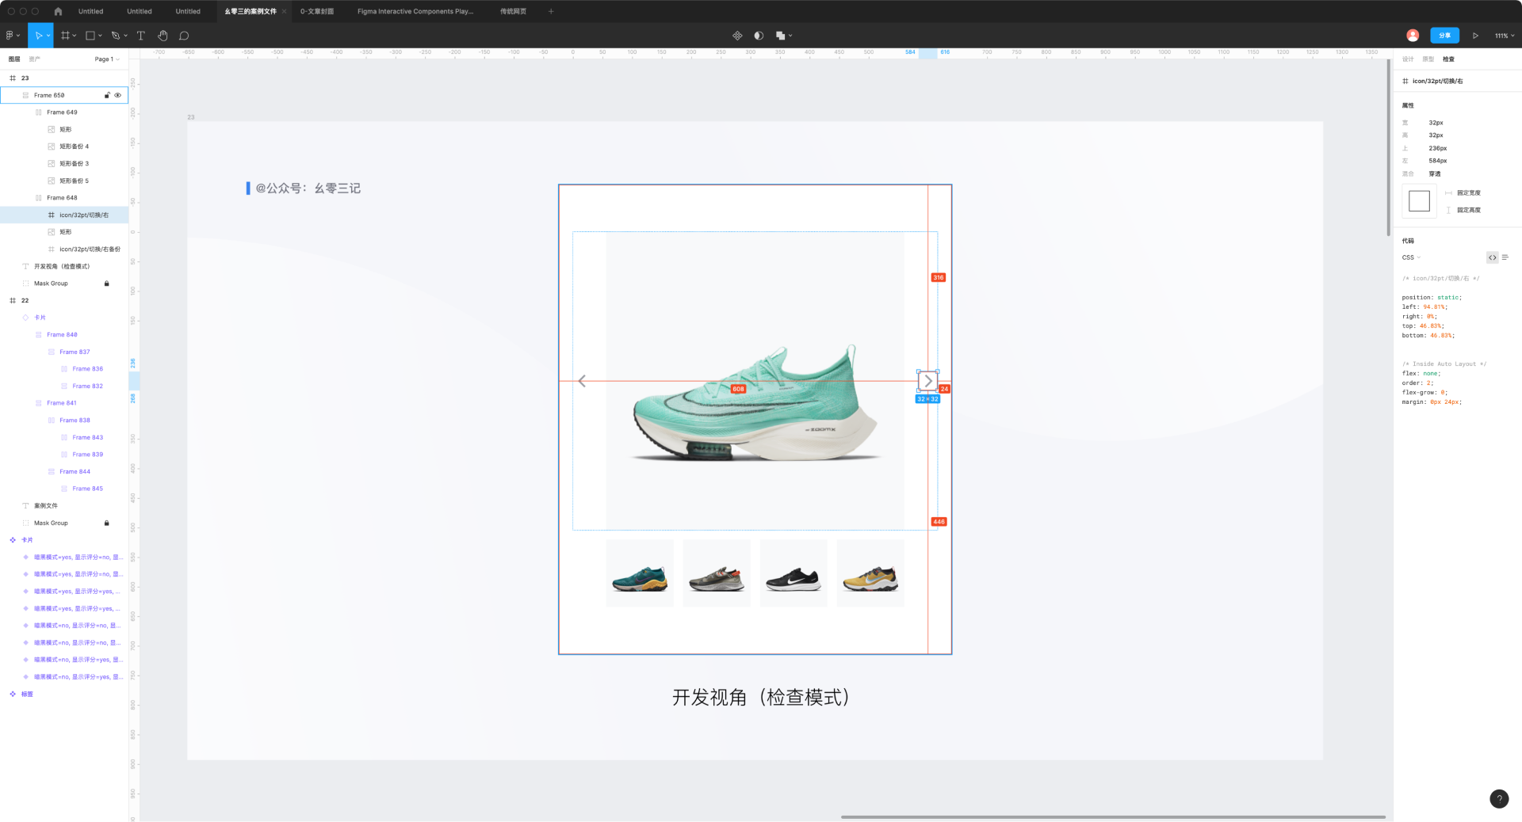Open the 图层 layers tab
This screenshot has width=1522, height=822.
[x=14, y=59]
